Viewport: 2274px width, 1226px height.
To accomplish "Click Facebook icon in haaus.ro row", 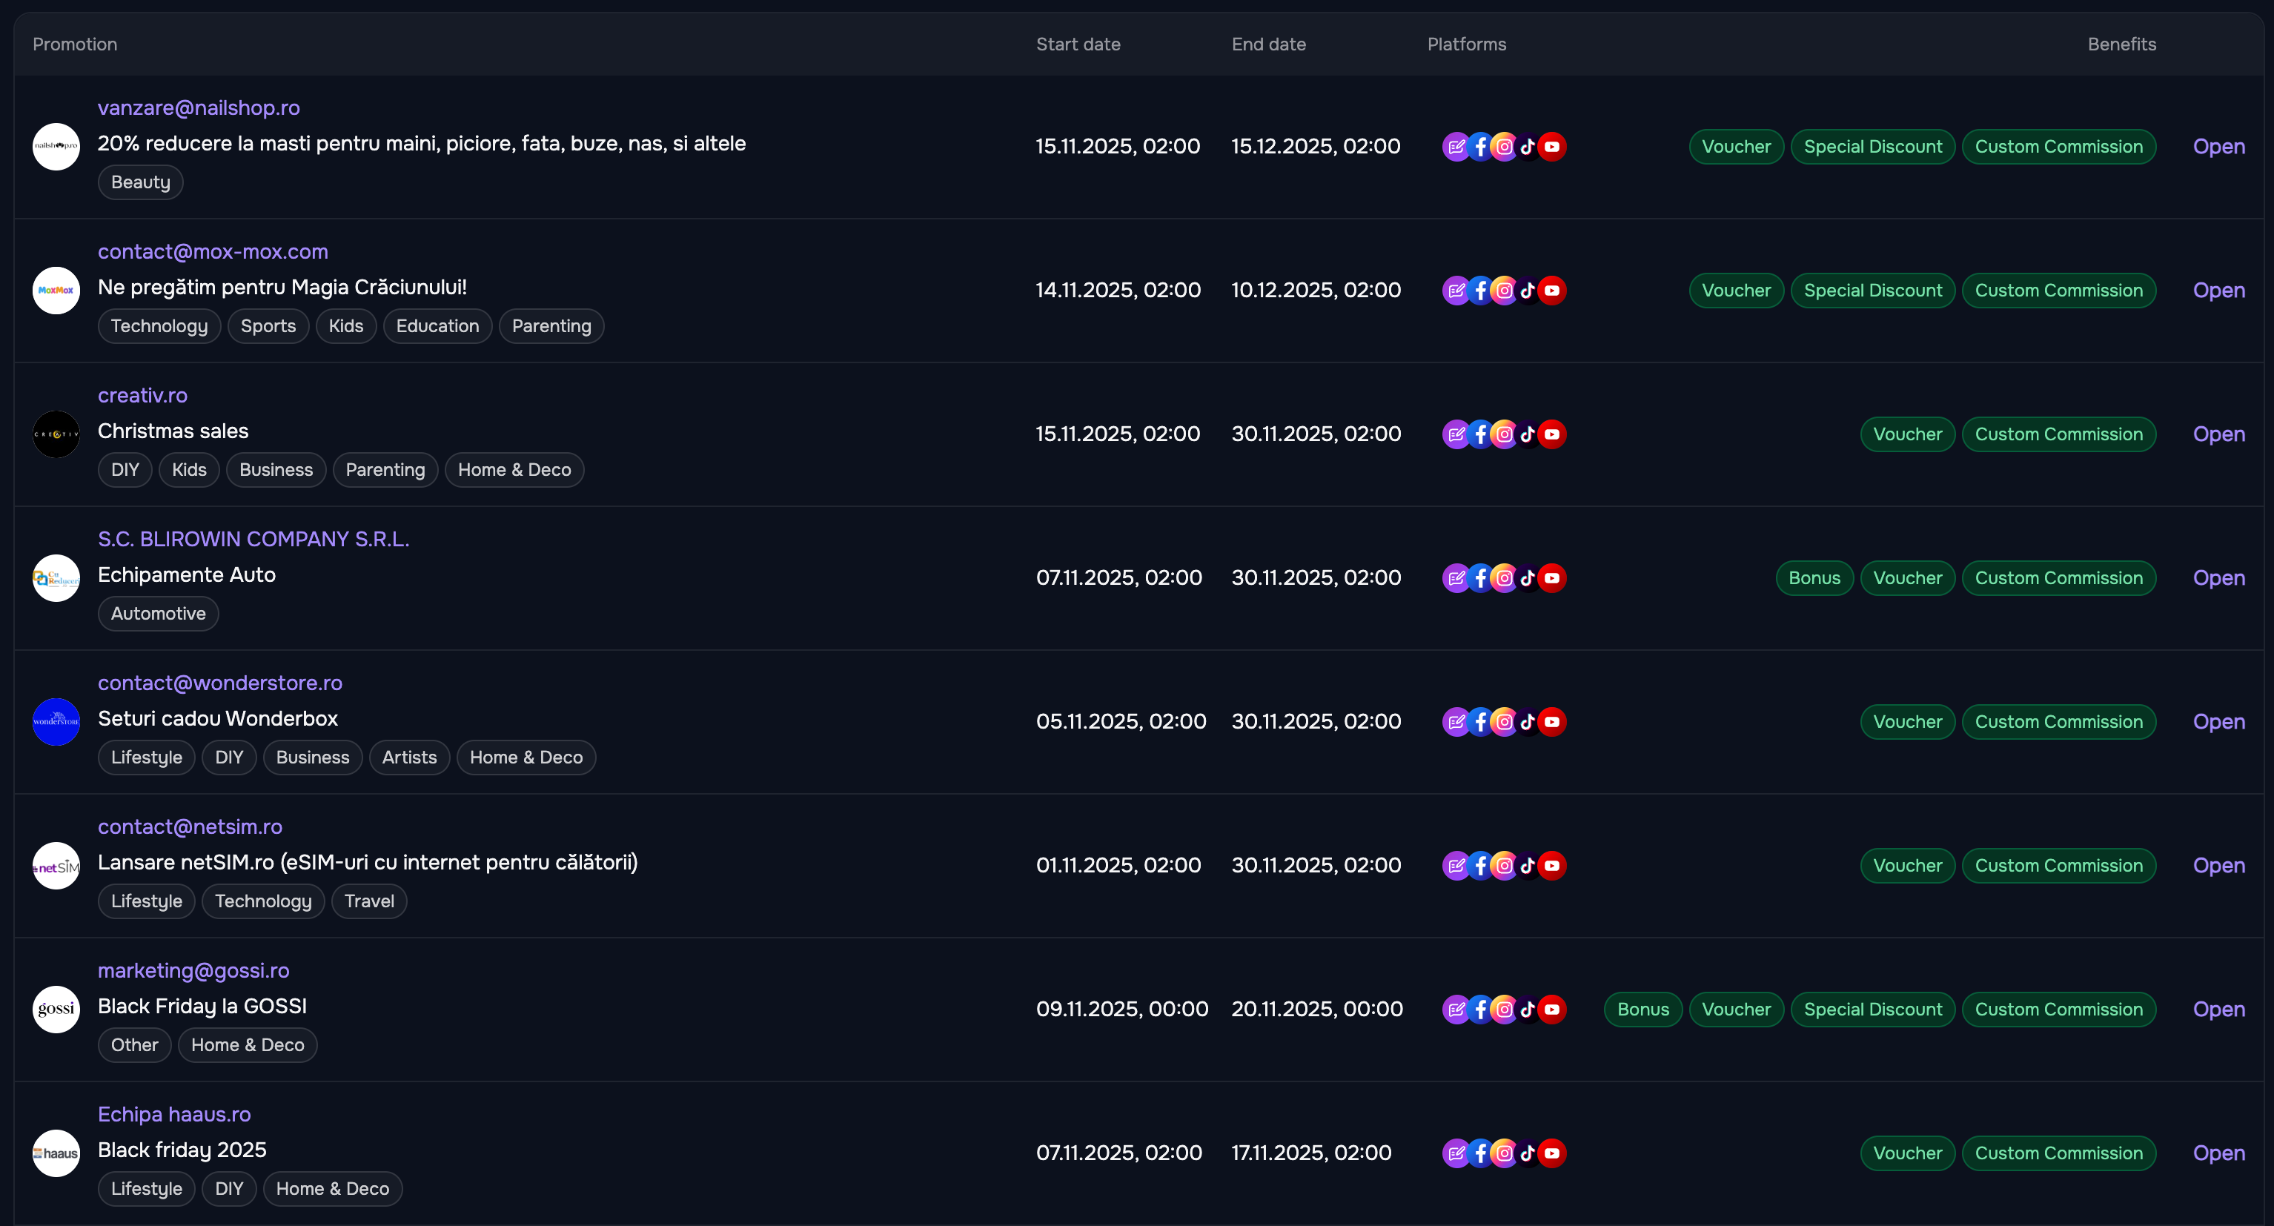I will pyautogui.click(x=1480, y=1153).
